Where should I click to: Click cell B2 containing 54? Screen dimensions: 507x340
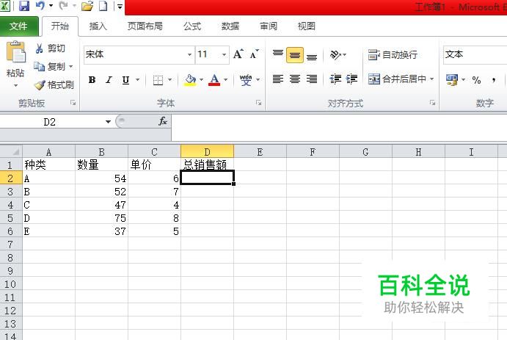[x=101, y=178]
